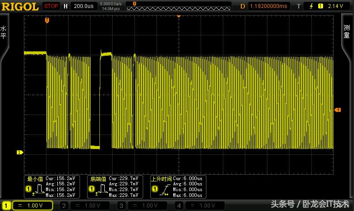Open the 水平 horizontal side tab

point(4,33)
